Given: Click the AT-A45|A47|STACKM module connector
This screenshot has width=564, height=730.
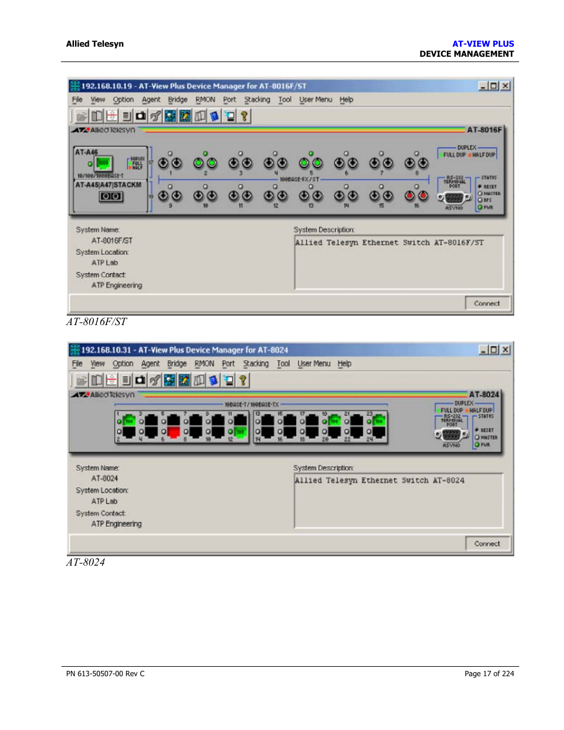Looking at the screenshot, I should (111, 196).
